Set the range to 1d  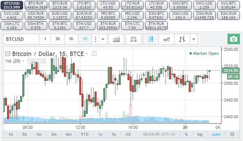11,134
